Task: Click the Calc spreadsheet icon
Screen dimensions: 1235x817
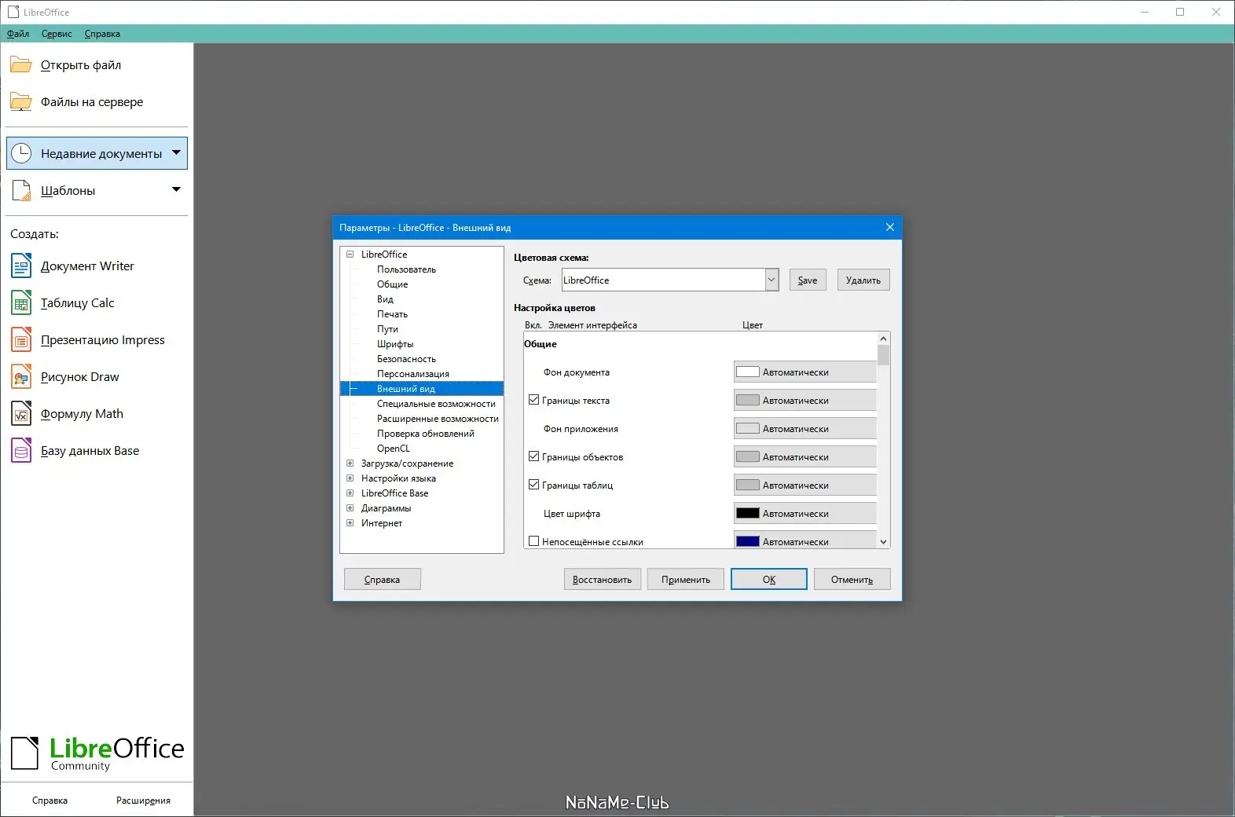Action: coord(21,302)
